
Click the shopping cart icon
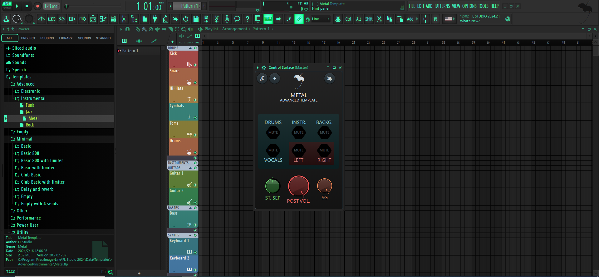tap(435, 19)
